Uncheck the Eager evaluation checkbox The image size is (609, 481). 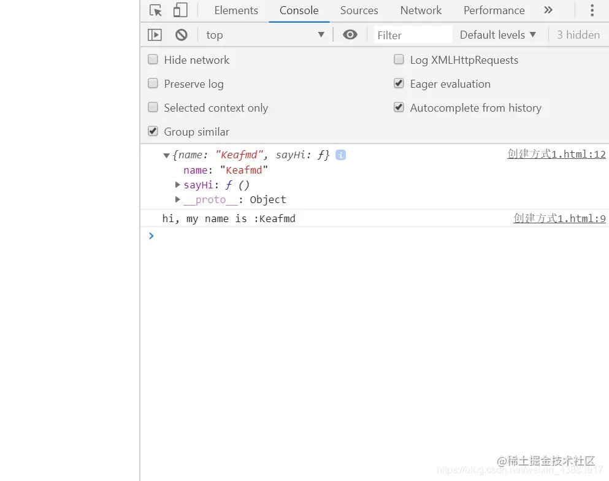click(x=399, y=83)
